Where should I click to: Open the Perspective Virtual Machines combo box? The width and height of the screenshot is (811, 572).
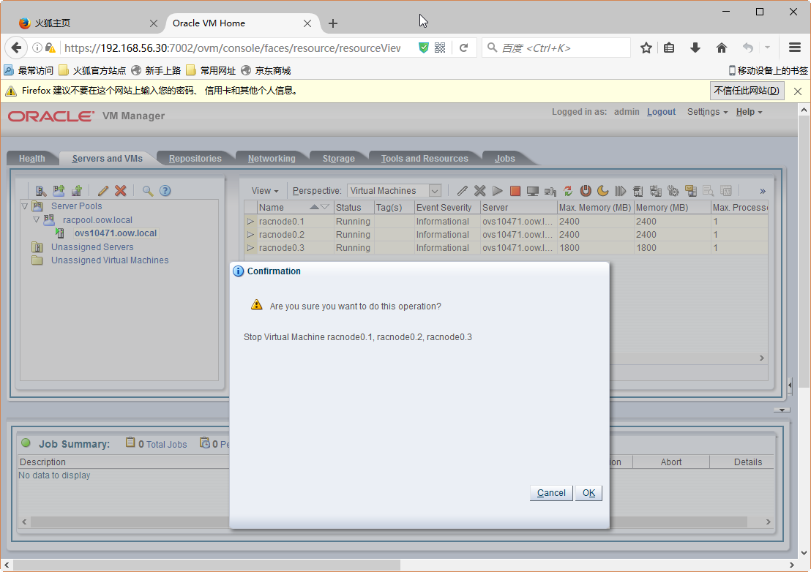click(x=394, y=191)
